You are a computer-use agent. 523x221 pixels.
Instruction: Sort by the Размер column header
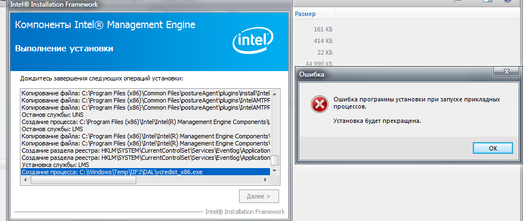[305, 14]
